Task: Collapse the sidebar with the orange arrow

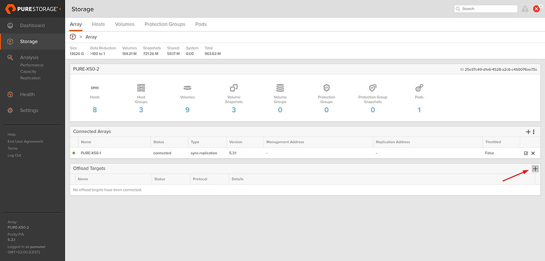Action: click(x=60, y=9)
